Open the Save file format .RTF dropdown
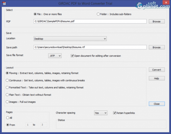 (x=55, y=56)
